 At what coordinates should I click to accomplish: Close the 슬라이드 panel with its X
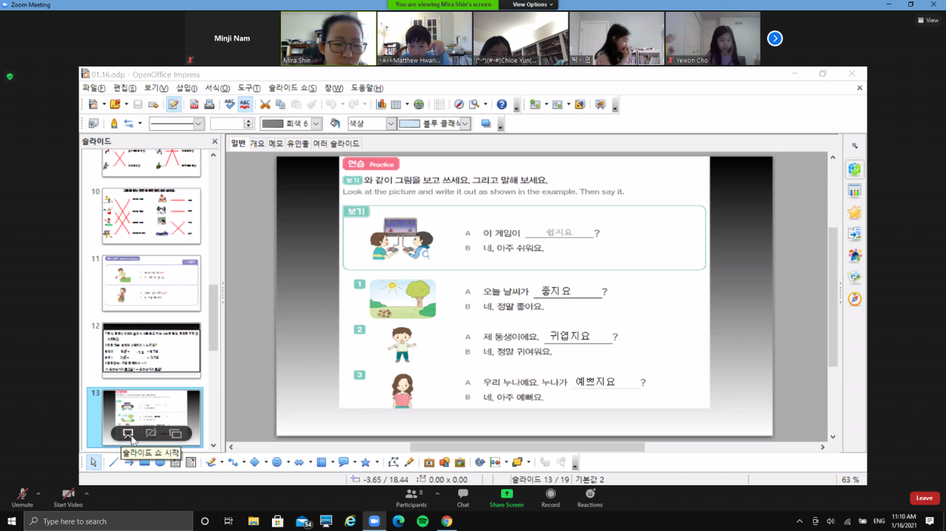(215, 141)
